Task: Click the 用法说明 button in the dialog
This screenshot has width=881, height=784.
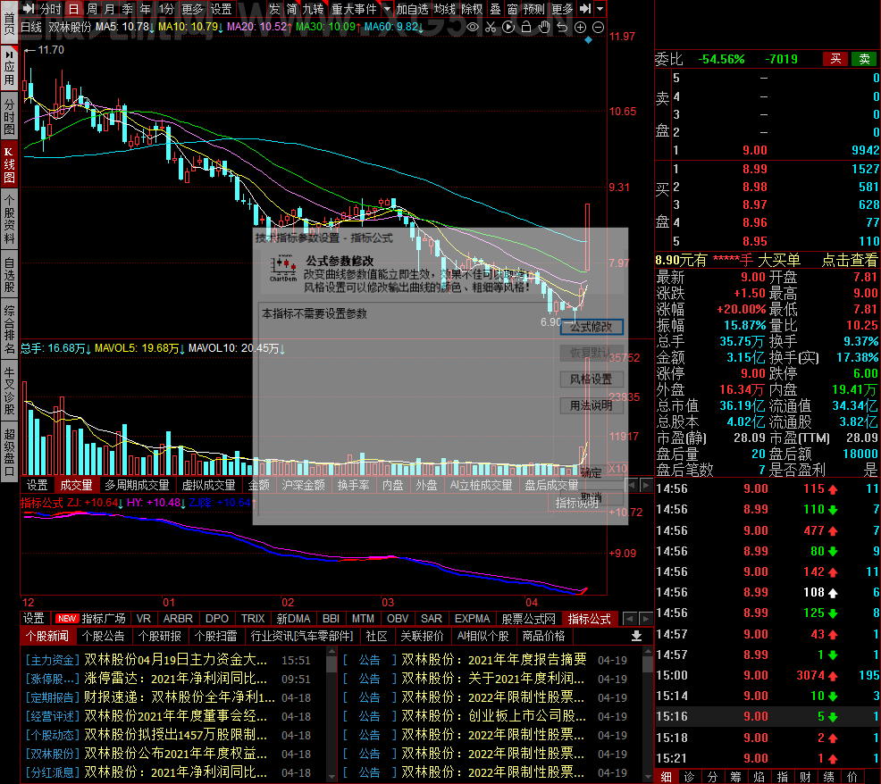Action: pyautogui.click(x=592, y=405)
